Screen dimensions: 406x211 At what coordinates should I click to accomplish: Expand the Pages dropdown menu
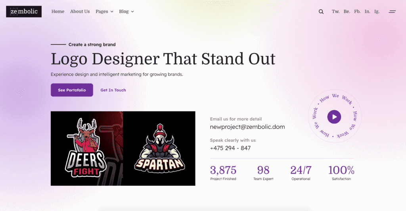coord(104,11)
